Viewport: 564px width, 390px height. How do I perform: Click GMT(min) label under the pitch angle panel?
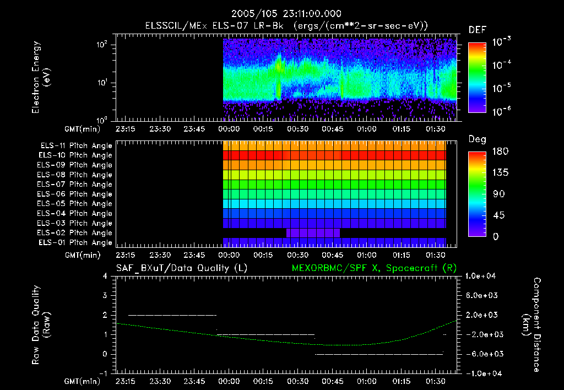pos(83,255)
